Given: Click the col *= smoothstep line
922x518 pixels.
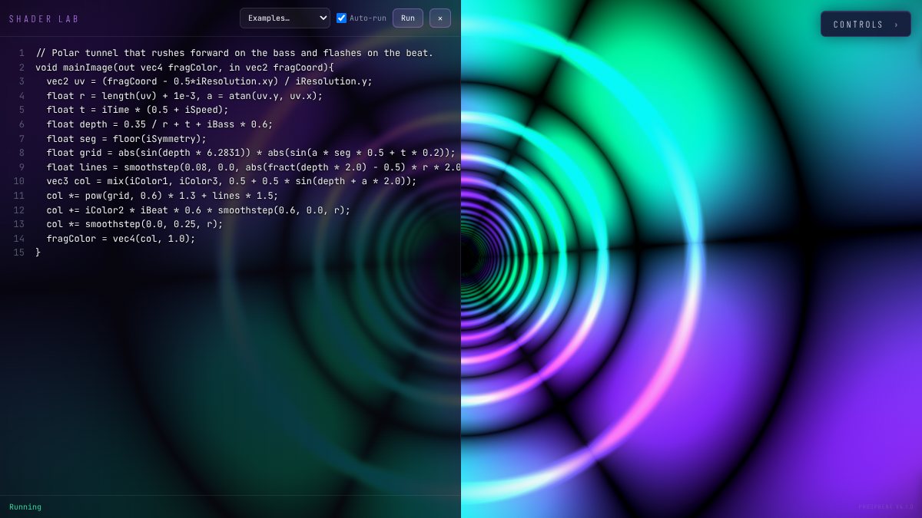Looking at the screenshot, I should tap(134, 224).
